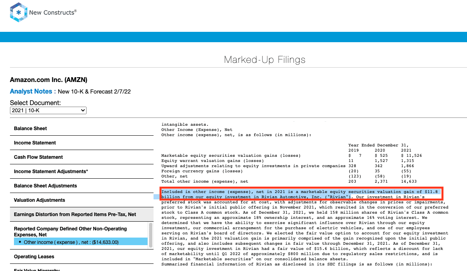Click the 'intangible assets.' line in the filing
467x271 pixels.
pos(185,125)
